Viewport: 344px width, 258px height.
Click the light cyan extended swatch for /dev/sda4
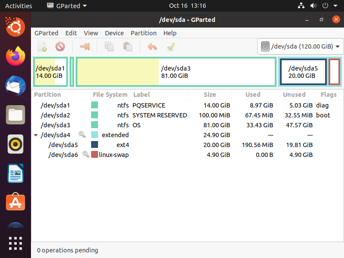[x=95, y=135]
